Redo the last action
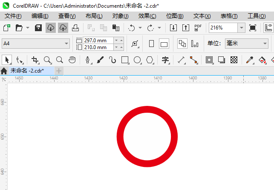Screen dimensions: 274x190 [150, 28]
